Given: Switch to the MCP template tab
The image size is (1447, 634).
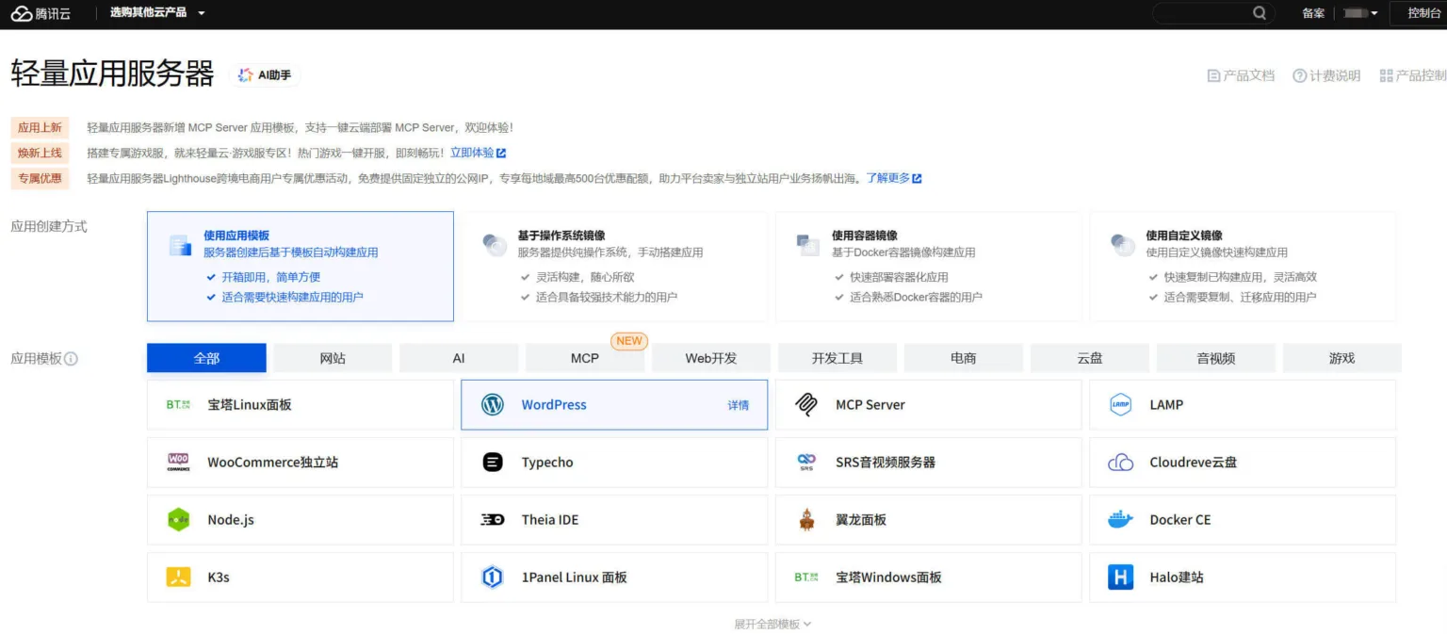Looking at the screenshot, I should tap(585, 358).
